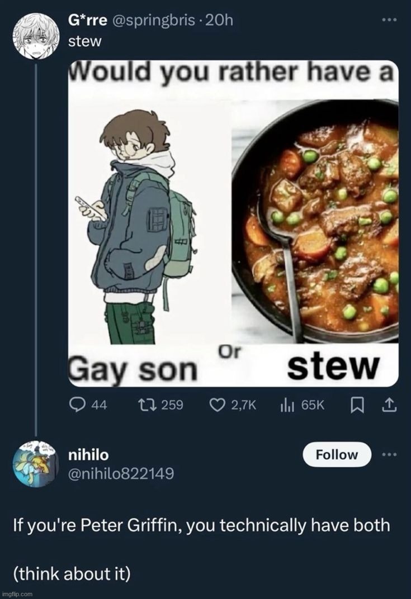Click the 20h timestamp
The width and height of the screenshot is (411, 599).
coord(218,21)
